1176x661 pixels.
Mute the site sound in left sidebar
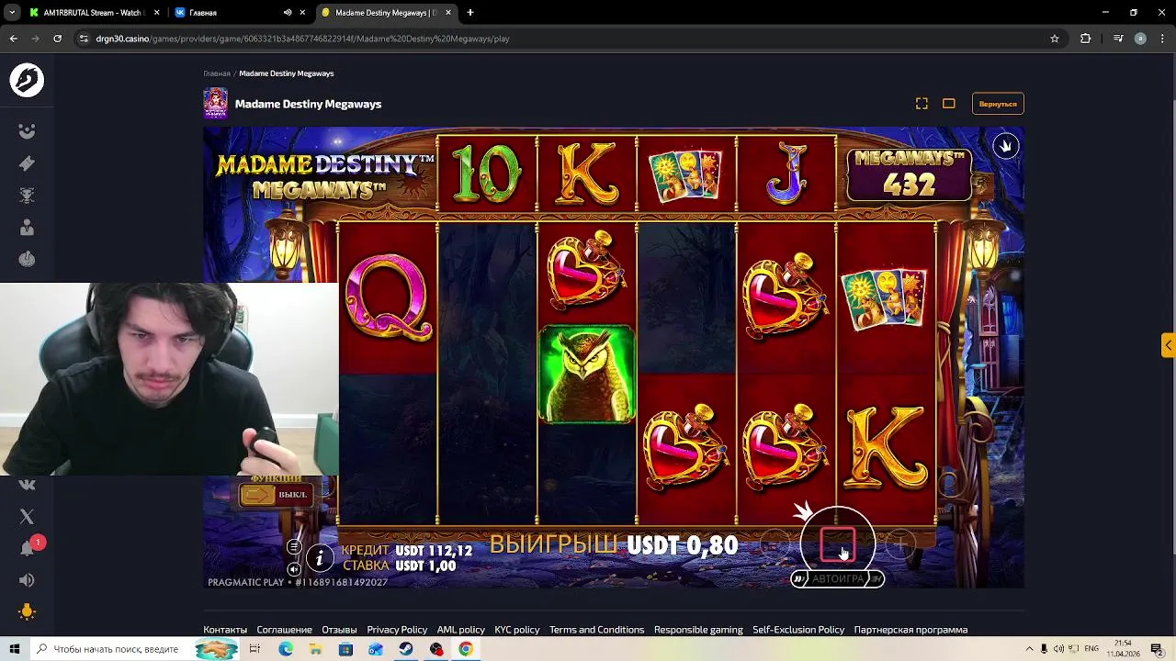[x=27, y=580]
